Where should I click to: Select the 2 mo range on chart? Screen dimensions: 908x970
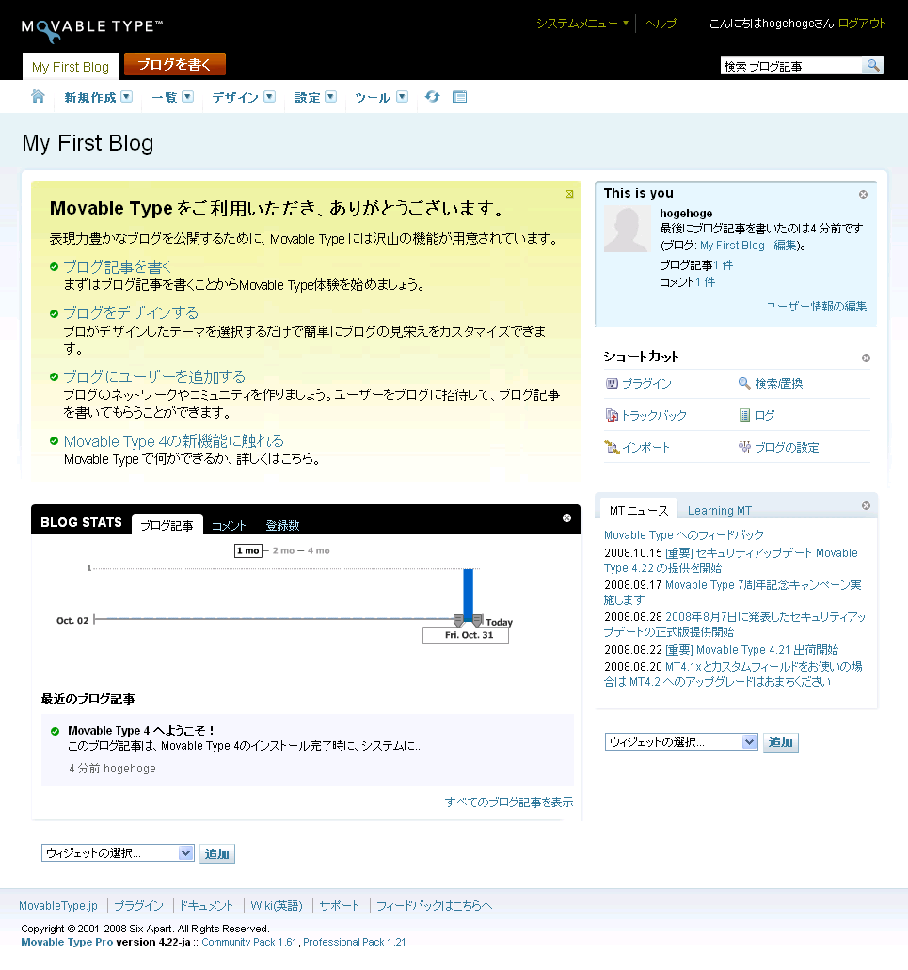[x=283, y=550]
